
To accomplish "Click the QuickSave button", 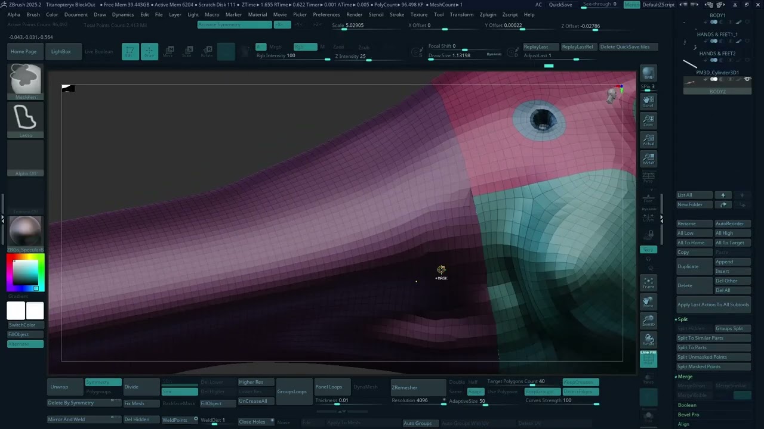I will [560, 4].
